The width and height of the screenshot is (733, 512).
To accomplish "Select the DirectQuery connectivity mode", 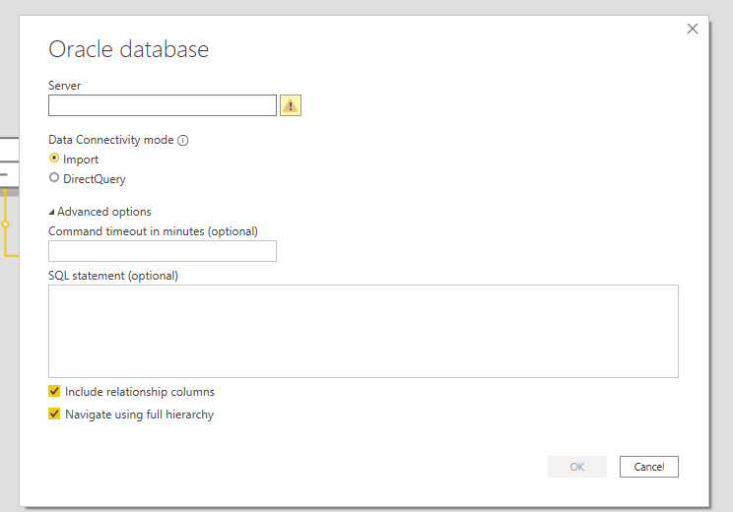I will 54,178.
